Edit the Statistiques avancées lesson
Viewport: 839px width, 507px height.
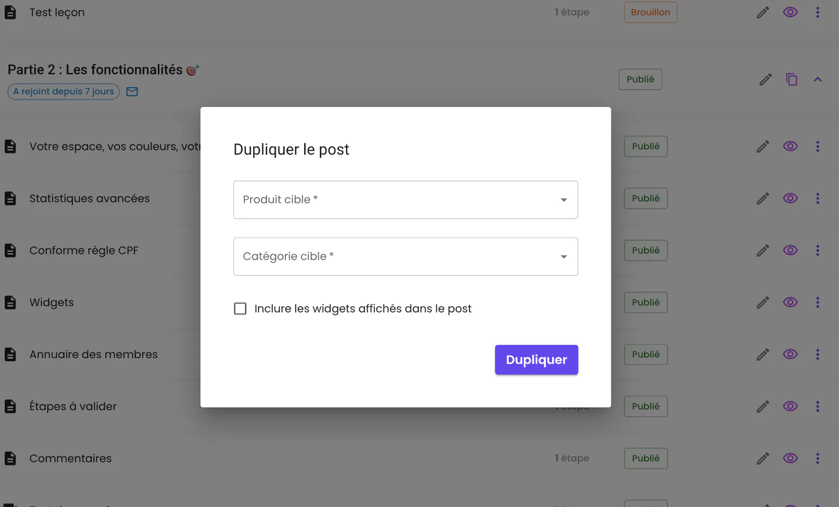763,198
